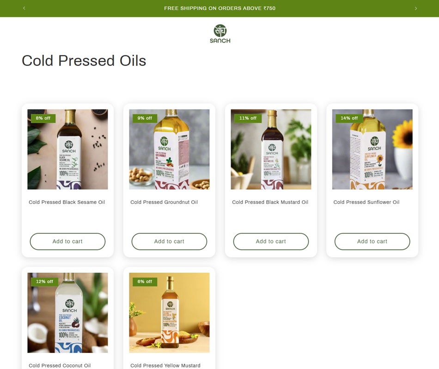Open Cold Pressed Black Sesame Oil link

(67, 202)
